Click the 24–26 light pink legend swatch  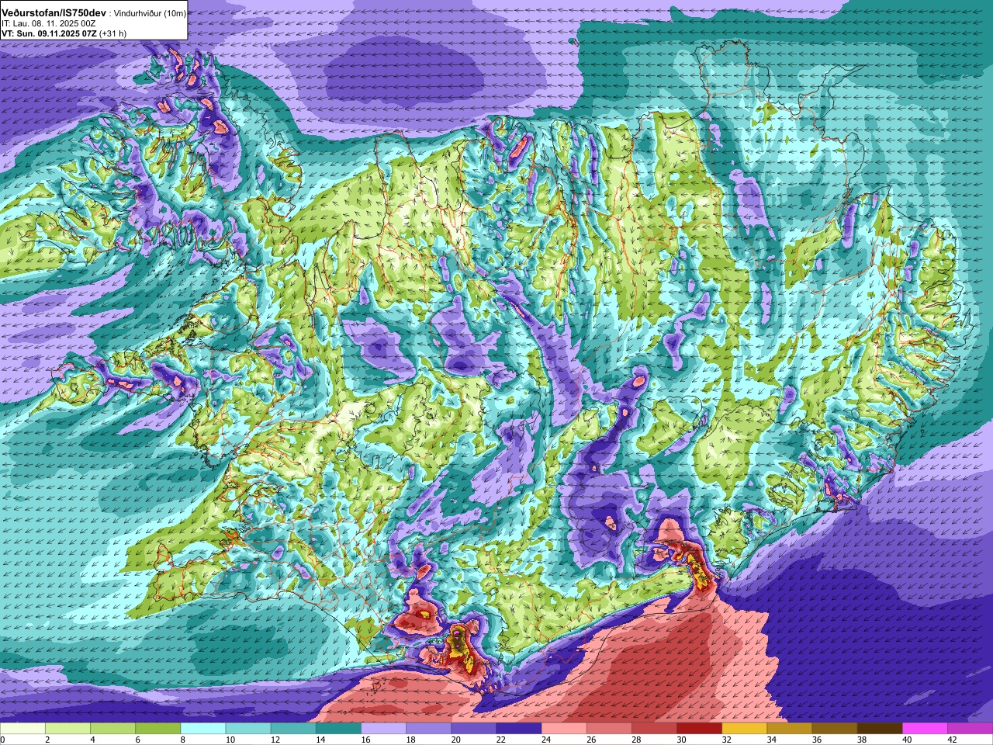coord(564,729)
